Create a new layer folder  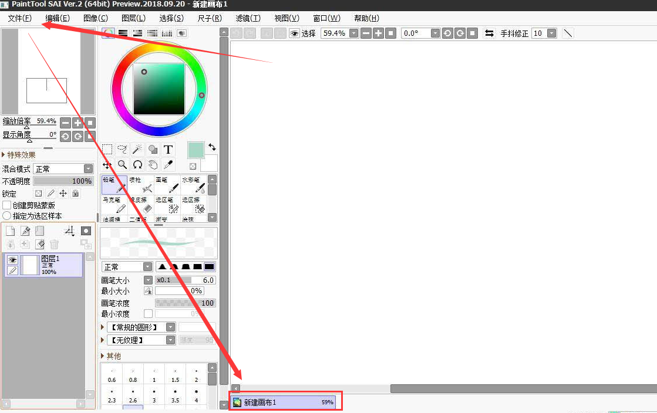tap(39, 231)
